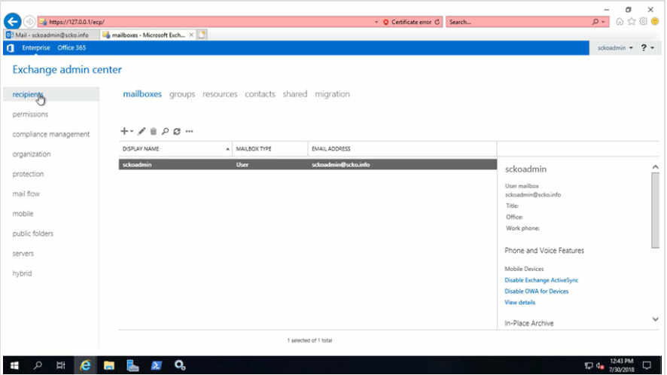The height and width of the screenshot is (375, 667).
Task: Open Server Manager from the taskbar
Action: [x=132, y=365]
